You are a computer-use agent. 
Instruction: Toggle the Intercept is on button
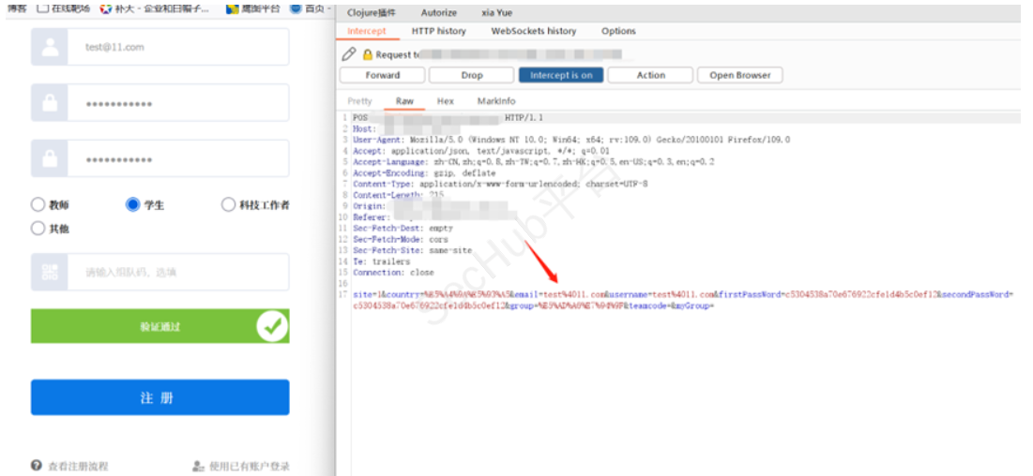pyautogui.click(x=561, y=75)
